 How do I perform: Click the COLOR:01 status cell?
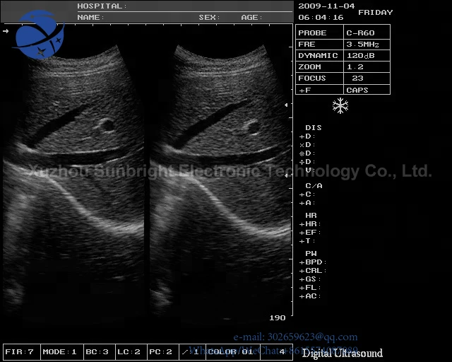pos(233,352)
